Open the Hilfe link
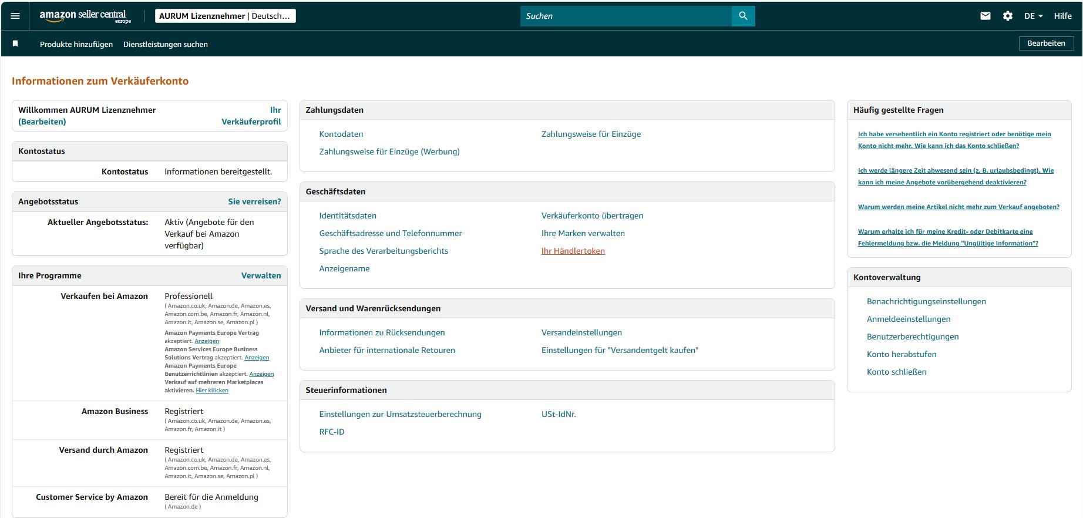Viewport: 1083px width, 518px height. click(x=1062, y=16)
